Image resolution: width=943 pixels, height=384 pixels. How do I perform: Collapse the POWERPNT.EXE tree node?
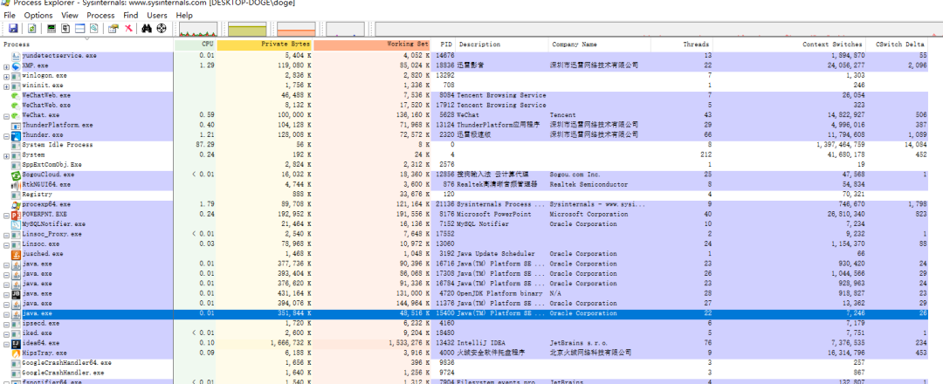pyautogui.click(x=7, y=215)
